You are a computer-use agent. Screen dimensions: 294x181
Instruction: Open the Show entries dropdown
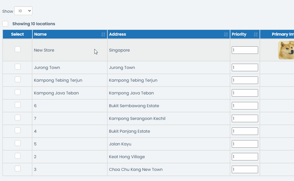point(23,11)
